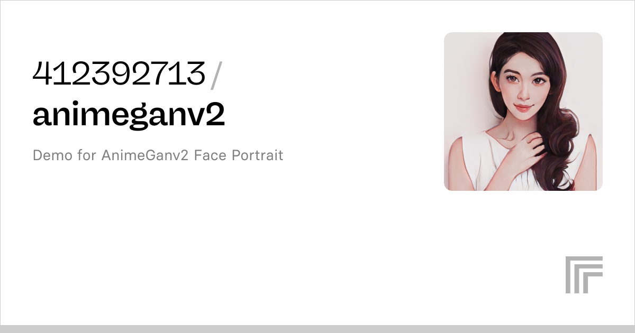This screenshot has height=333, width=635.
Task: Click the Replicate logo icon
Action: (x=584, y=275)
